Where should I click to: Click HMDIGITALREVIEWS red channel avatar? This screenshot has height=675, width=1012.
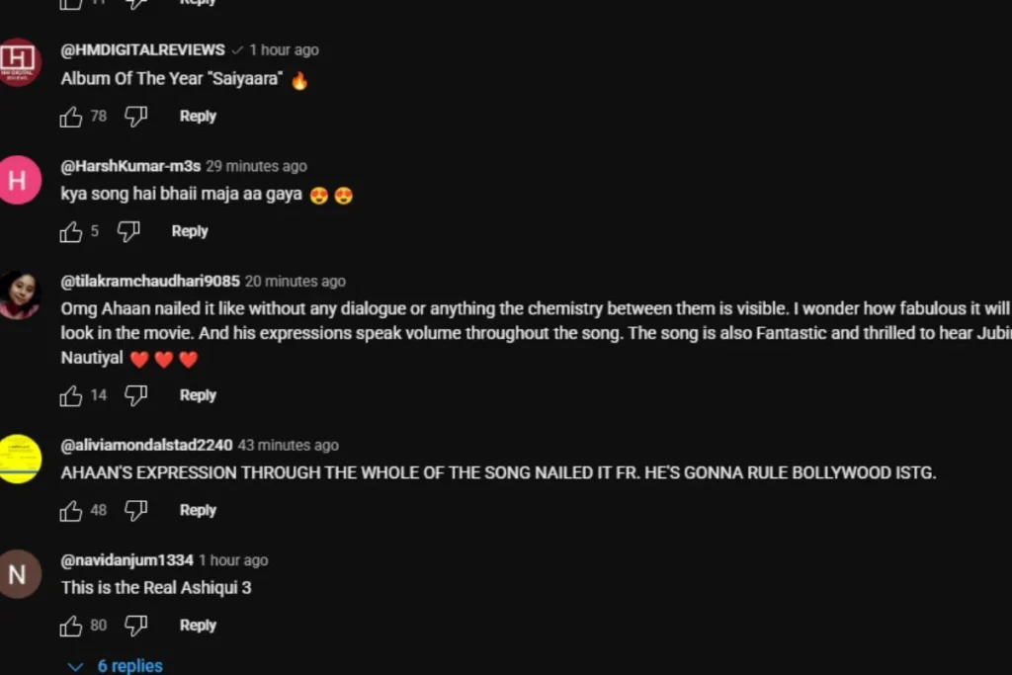20,62
